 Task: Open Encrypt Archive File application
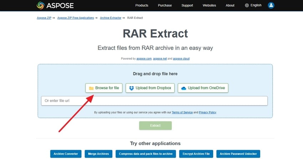[196, 154]
